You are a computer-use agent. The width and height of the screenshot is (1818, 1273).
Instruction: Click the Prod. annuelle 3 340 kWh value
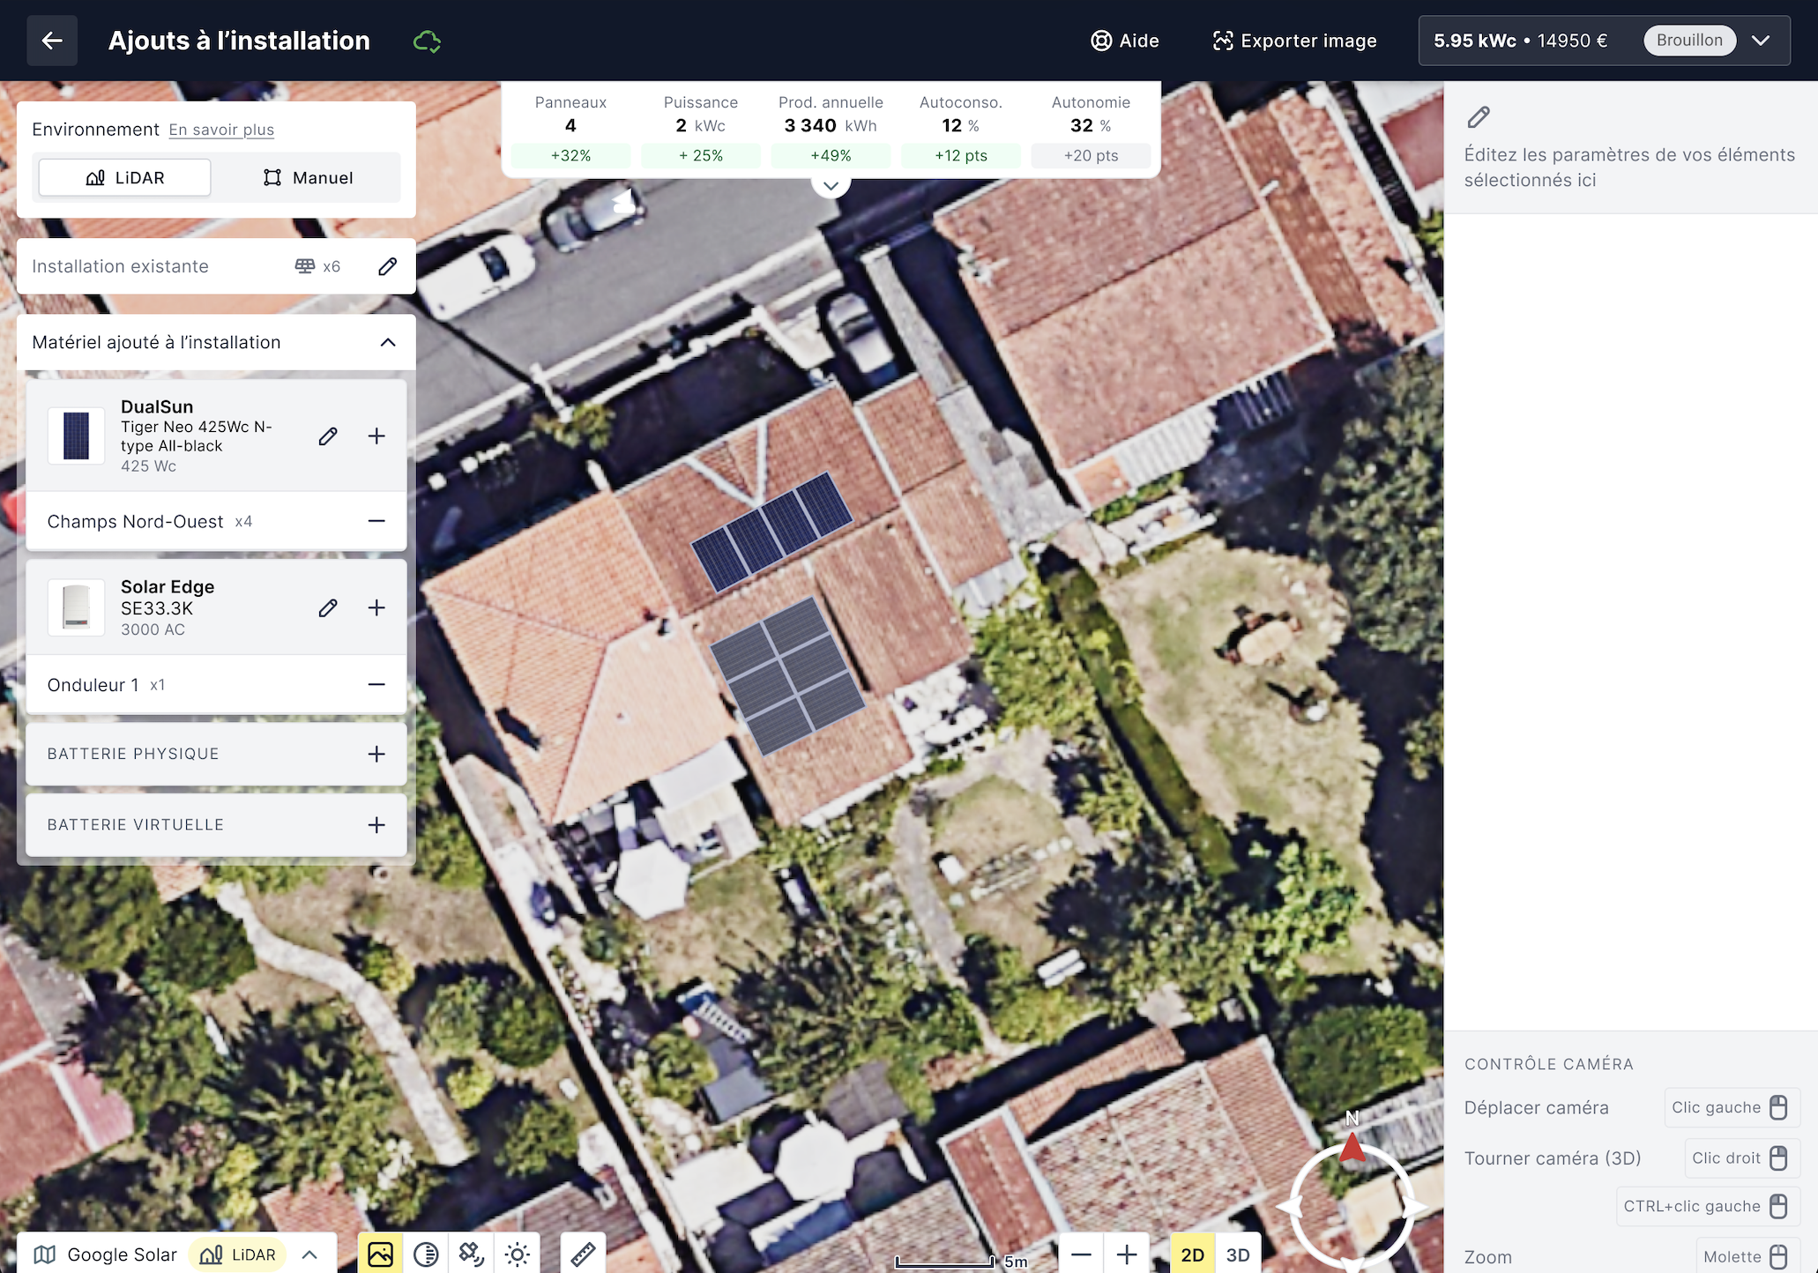coord(831,125)
